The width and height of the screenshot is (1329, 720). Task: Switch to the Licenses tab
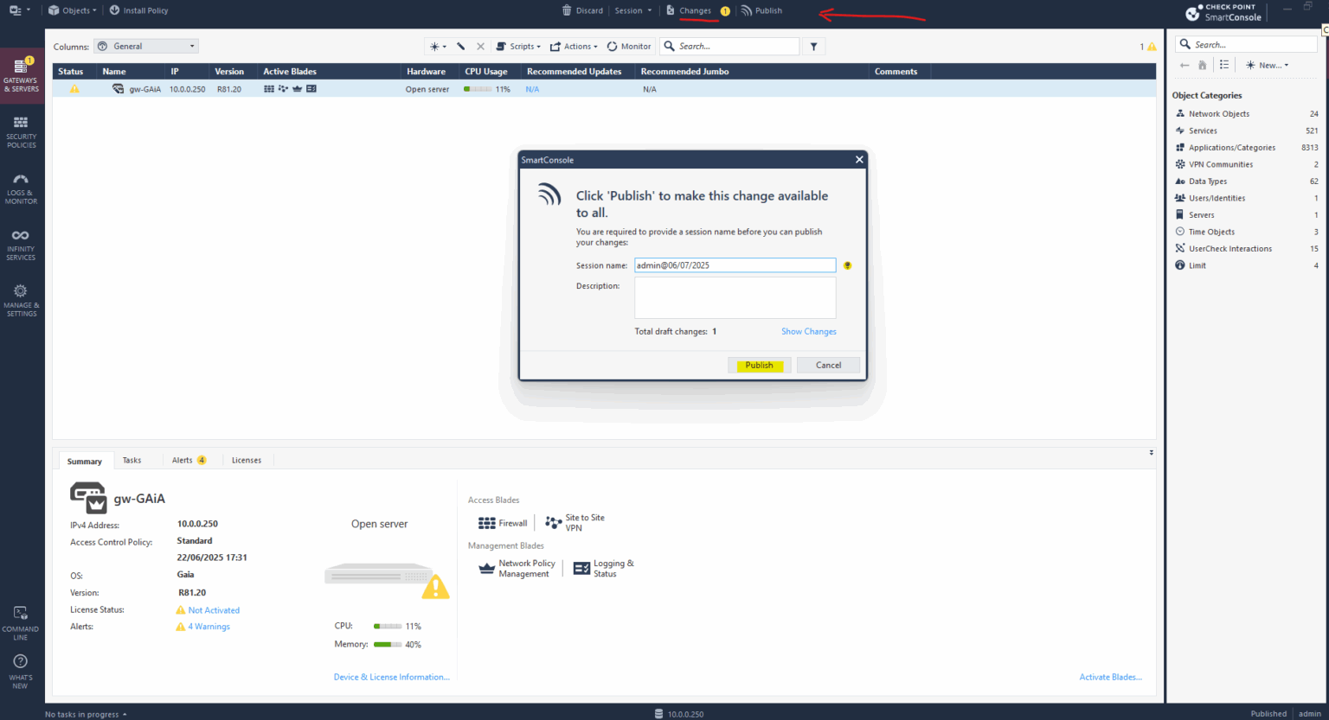click(247, 460)
